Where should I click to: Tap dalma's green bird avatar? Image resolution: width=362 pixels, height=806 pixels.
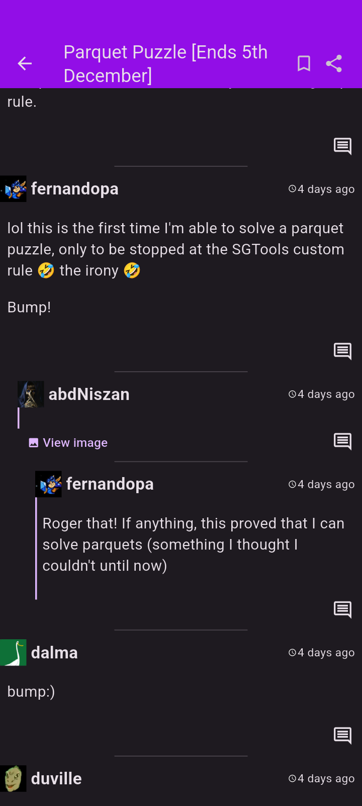click(13, 652)
